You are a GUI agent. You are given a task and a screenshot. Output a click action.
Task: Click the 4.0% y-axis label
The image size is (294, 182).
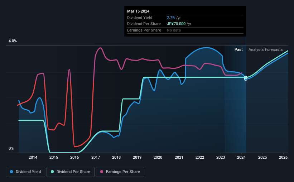(13, 41)
